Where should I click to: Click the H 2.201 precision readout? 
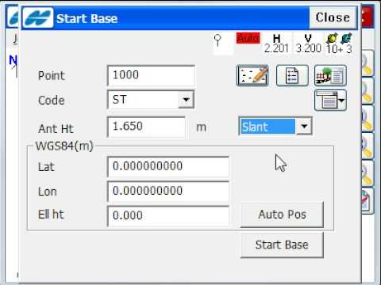click(x=276, y=44)
